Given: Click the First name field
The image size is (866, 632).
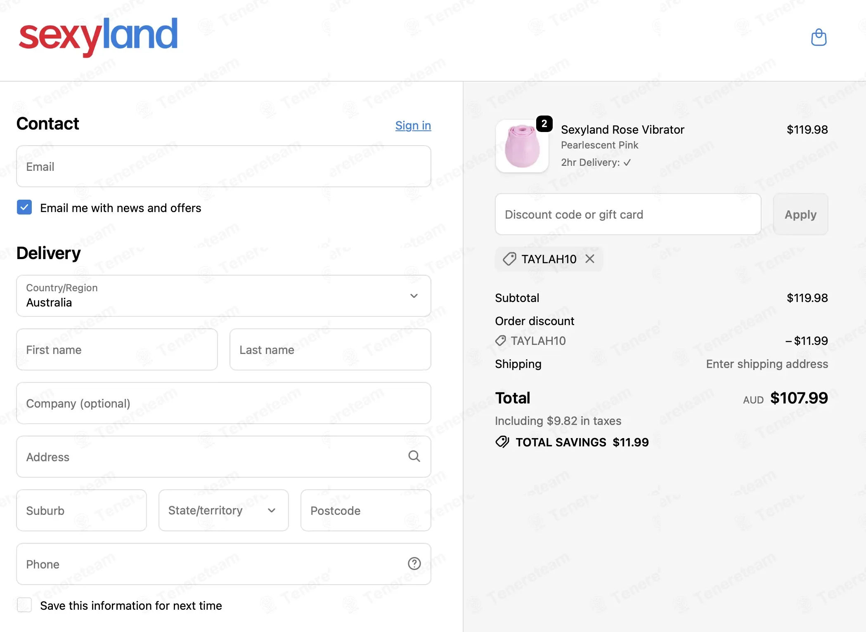Looking at the screenshot, I should tap(117, 349).
